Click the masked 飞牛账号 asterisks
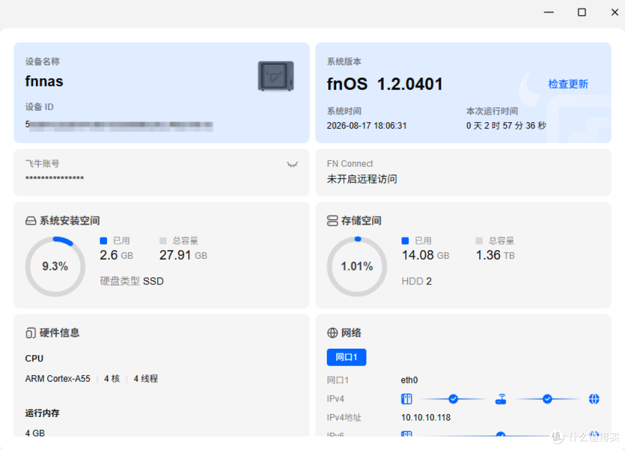 pos(54,179)
